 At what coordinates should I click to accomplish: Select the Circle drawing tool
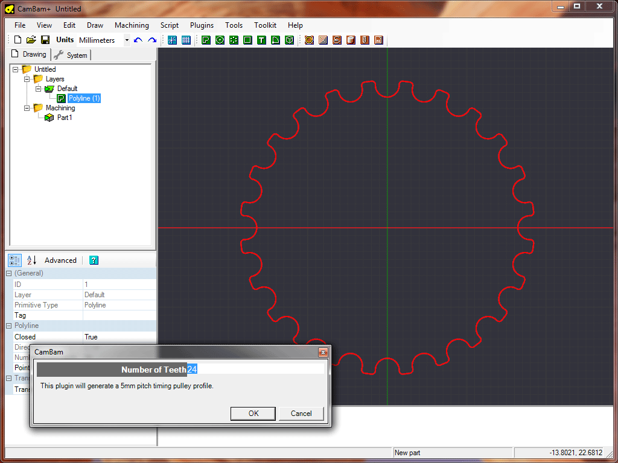click(220, 40)
